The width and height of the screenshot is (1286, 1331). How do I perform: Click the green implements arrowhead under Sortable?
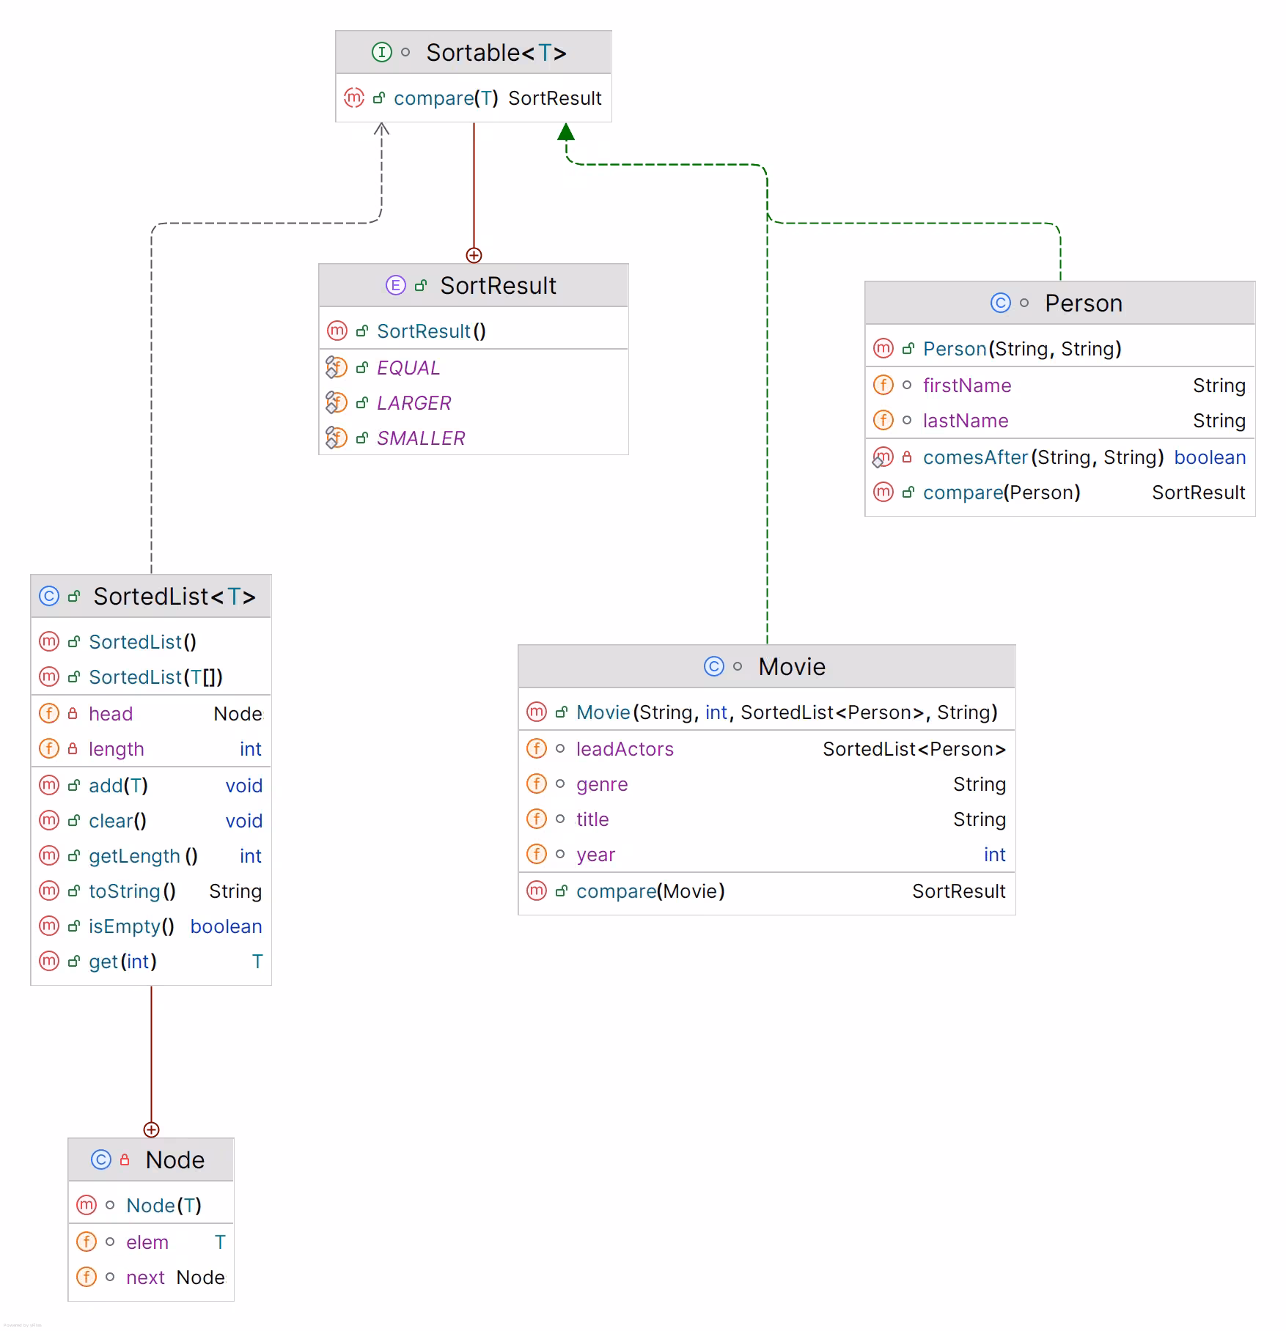565,131
